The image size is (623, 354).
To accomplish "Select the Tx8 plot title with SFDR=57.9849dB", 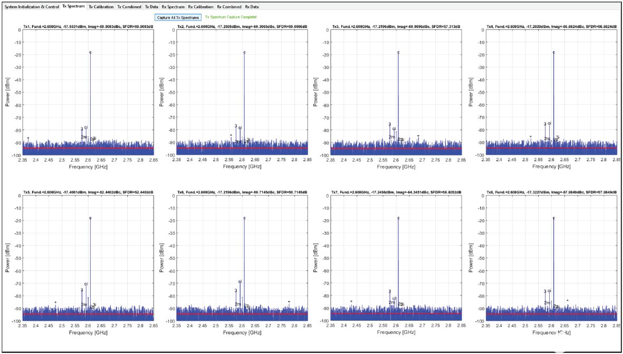I will [x=552, y=192].
